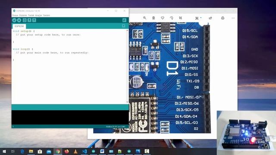
Task: Launch Microsoft Edge from the taskbar
Action: [22, 151]
